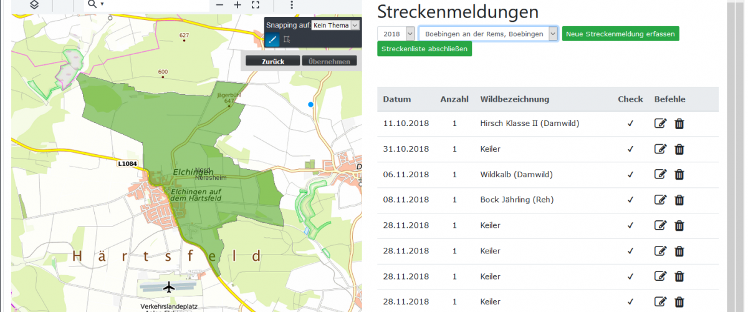Screen dimensions: 748x312
Task: Click the date 11.10.2018
Action: pos(406,124)
